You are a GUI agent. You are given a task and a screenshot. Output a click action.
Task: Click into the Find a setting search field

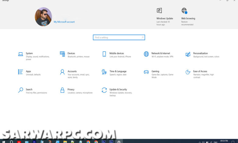[x=119, y=37]
